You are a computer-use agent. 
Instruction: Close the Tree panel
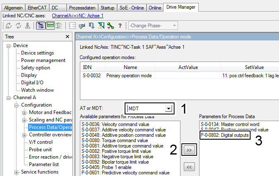67,37
